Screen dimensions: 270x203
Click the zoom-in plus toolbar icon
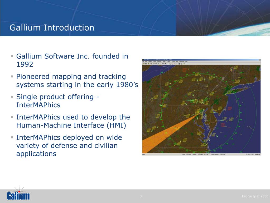(154, 64)
